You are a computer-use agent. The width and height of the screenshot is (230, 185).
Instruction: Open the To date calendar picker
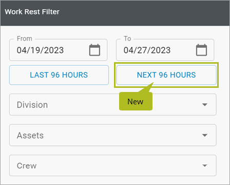pyautogui.click(x=201, y=50)
